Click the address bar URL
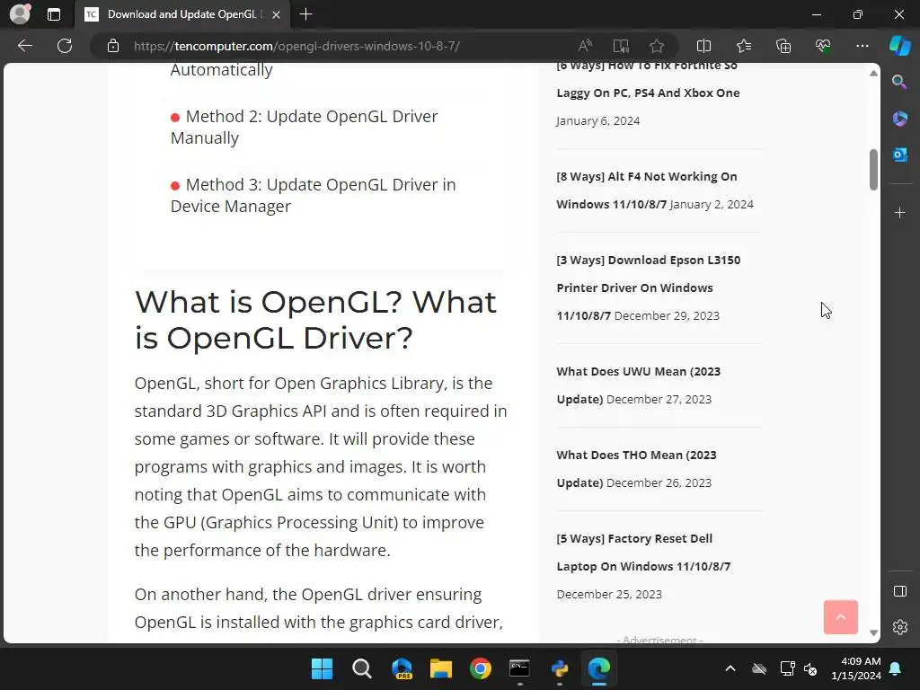Image resolution: width=920 pixels, height=690 pixels. pyautogui.click(x=296, y=46)
